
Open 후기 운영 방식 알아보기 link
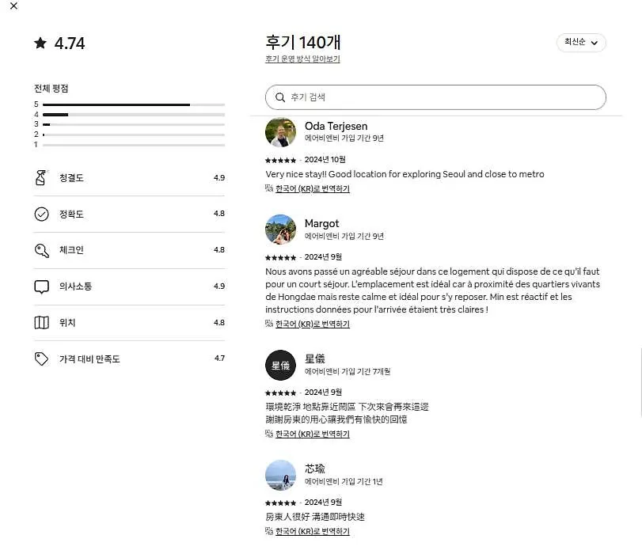click(x=302, y=59)
